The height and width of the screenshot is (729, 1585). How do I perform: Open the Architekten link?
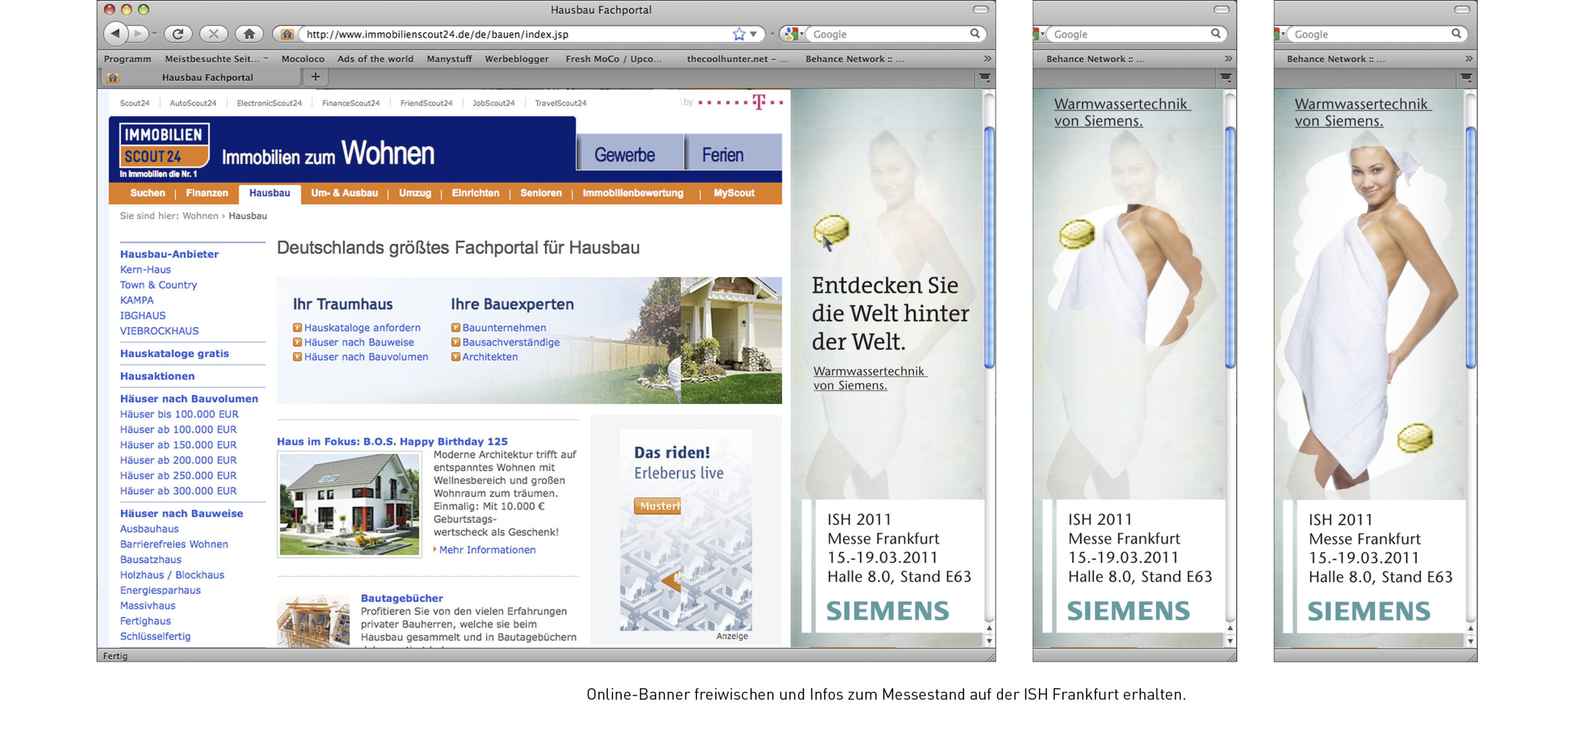490,356
